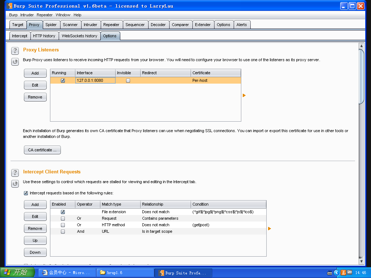Click the Down button for rules
The image size is (371, 278).
tap(35, 252)
